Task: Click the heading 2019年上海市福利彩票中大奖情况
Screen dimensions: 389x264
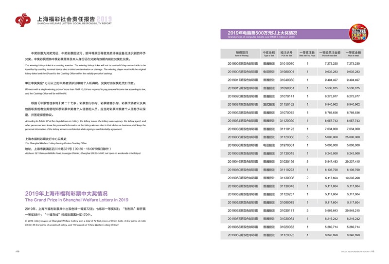Action: click(x=66, y=193)
